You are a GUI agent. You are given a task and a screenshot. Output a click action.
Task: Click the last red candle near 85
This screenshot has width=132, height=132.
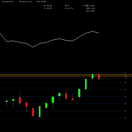tap(99, 77)
